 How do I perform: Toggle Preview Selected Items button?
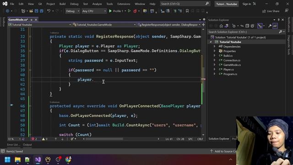click(275, 26)
